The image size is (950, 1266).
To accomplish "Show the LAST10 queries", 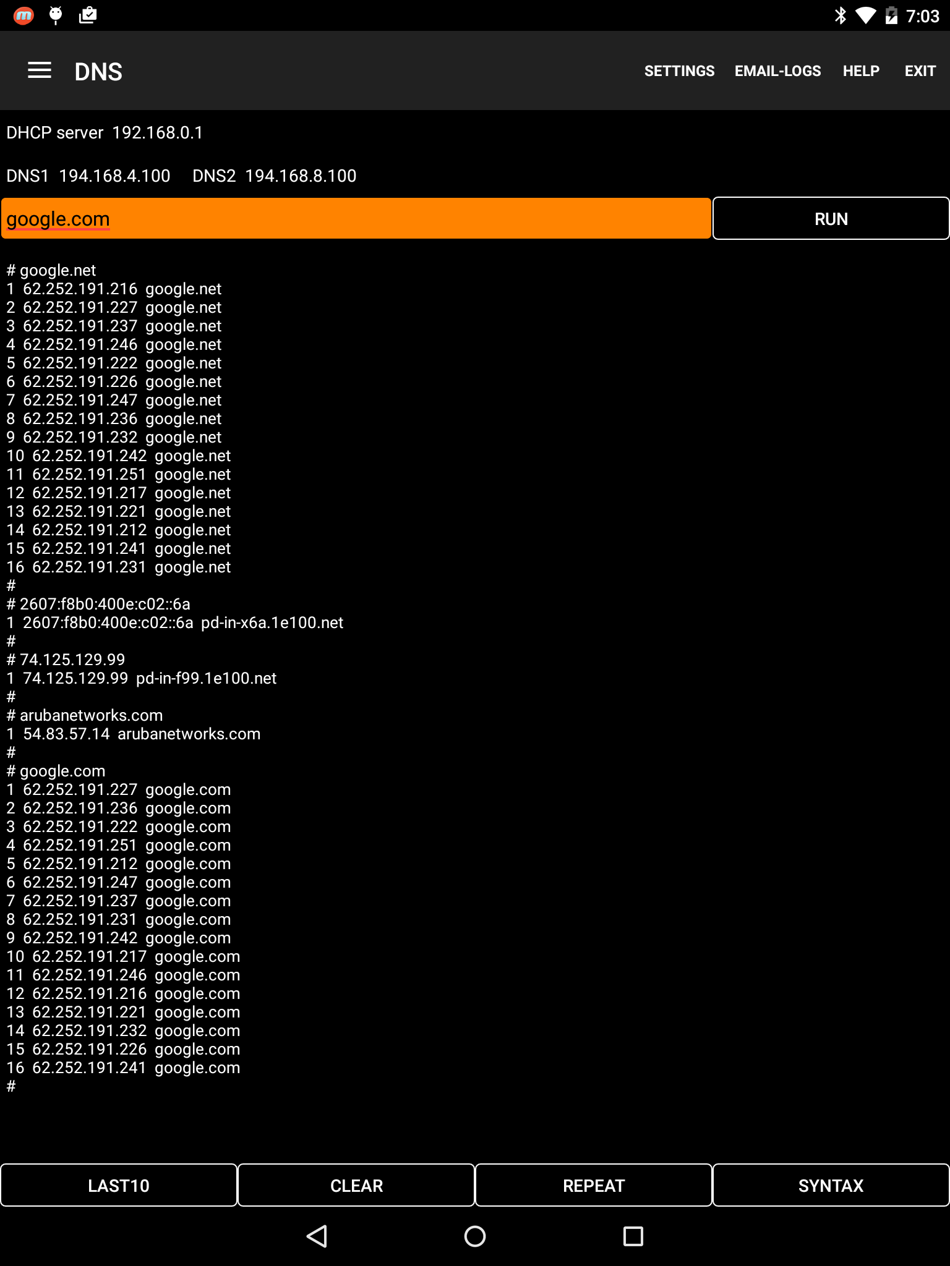I will tap(119, 1185).
